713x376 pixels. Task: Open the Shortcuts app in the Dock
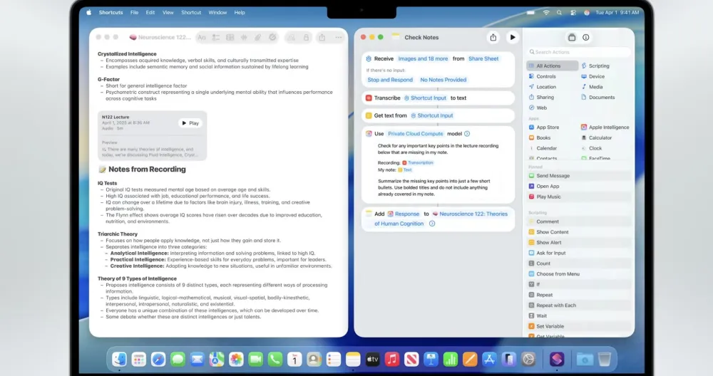coord(557,360)
